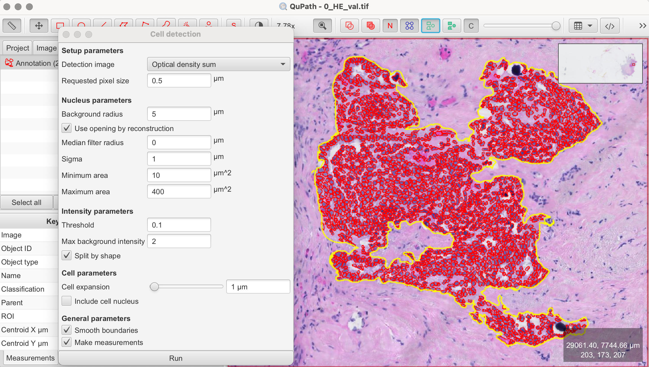Image resolution: width=649 pixels, height=367 pixels.
Task: Open the Measurements tab
Action: click(30, 358)
